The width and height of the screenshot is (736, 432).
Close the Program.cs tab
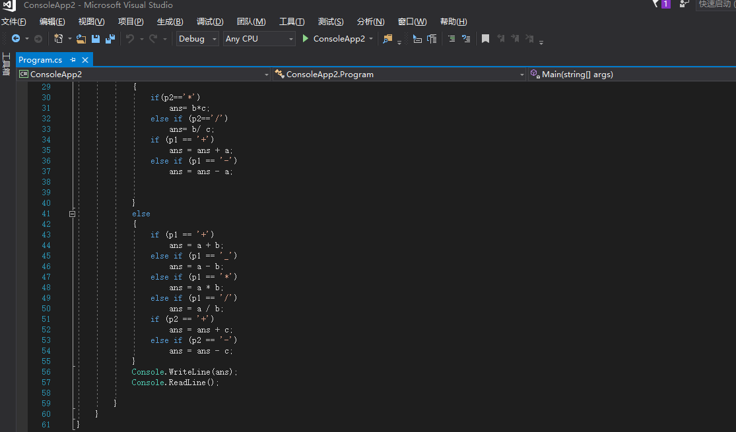85,60
